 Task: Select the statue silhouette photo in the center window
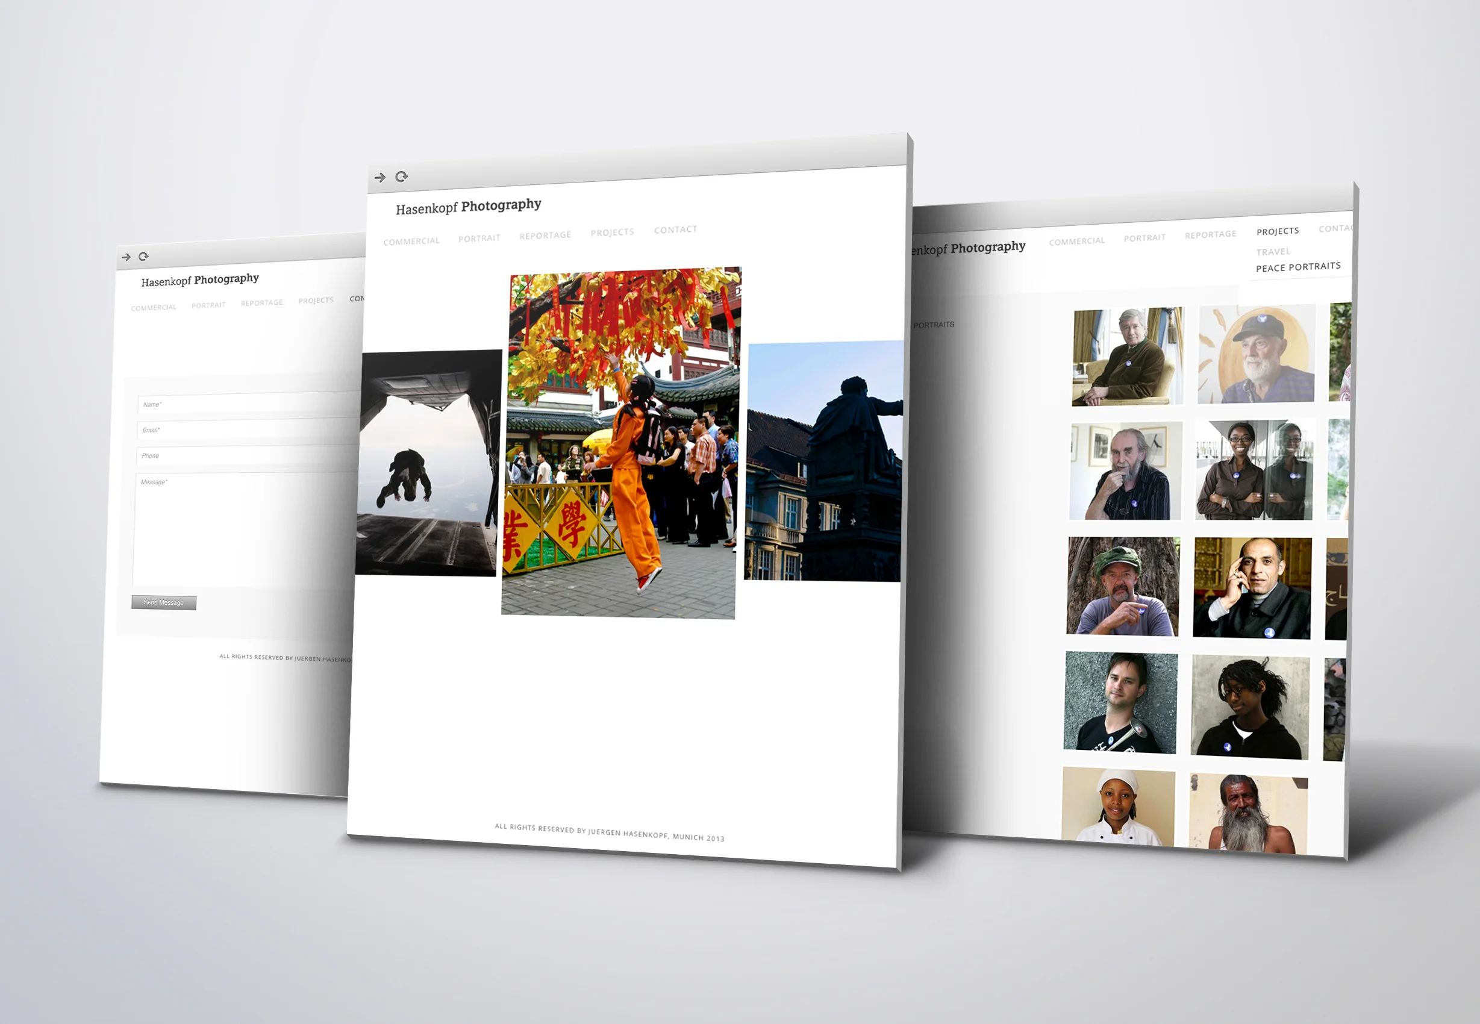click(823, 461)
